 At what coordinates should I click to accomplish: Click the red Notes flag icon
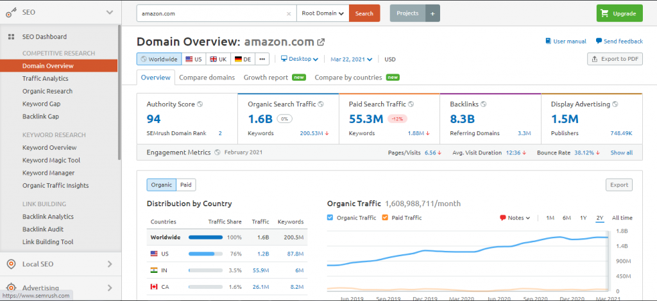[x=503, y=218]
